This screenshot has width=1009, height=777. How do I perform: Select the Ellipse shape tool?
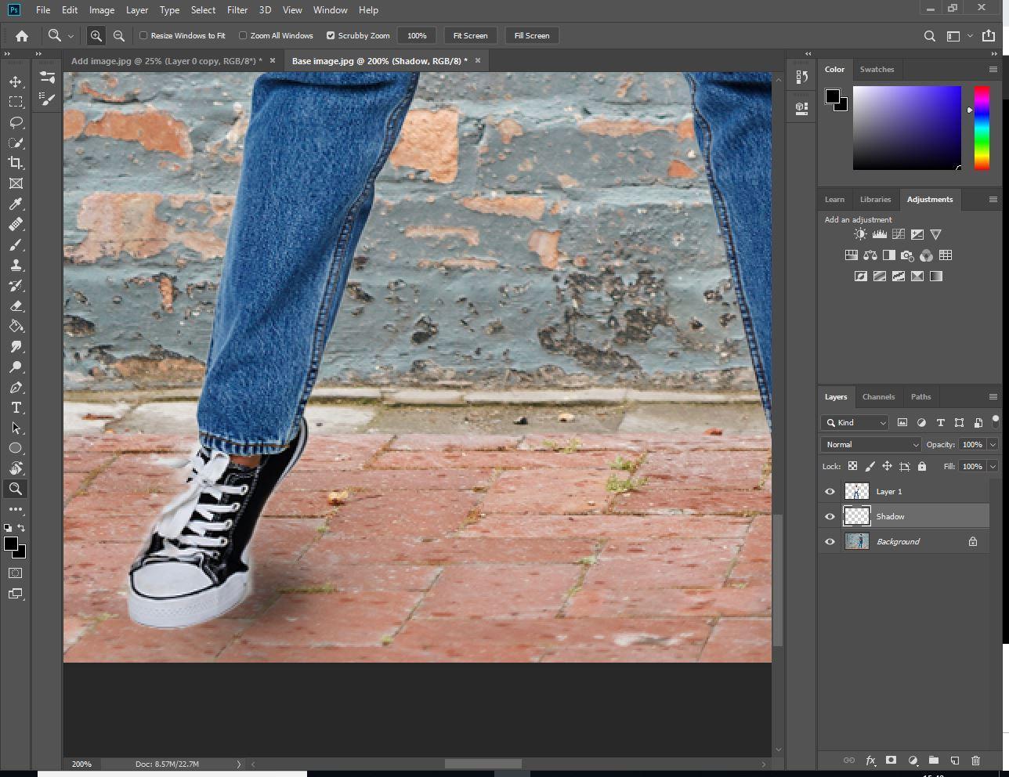click(x=16, y=448)
